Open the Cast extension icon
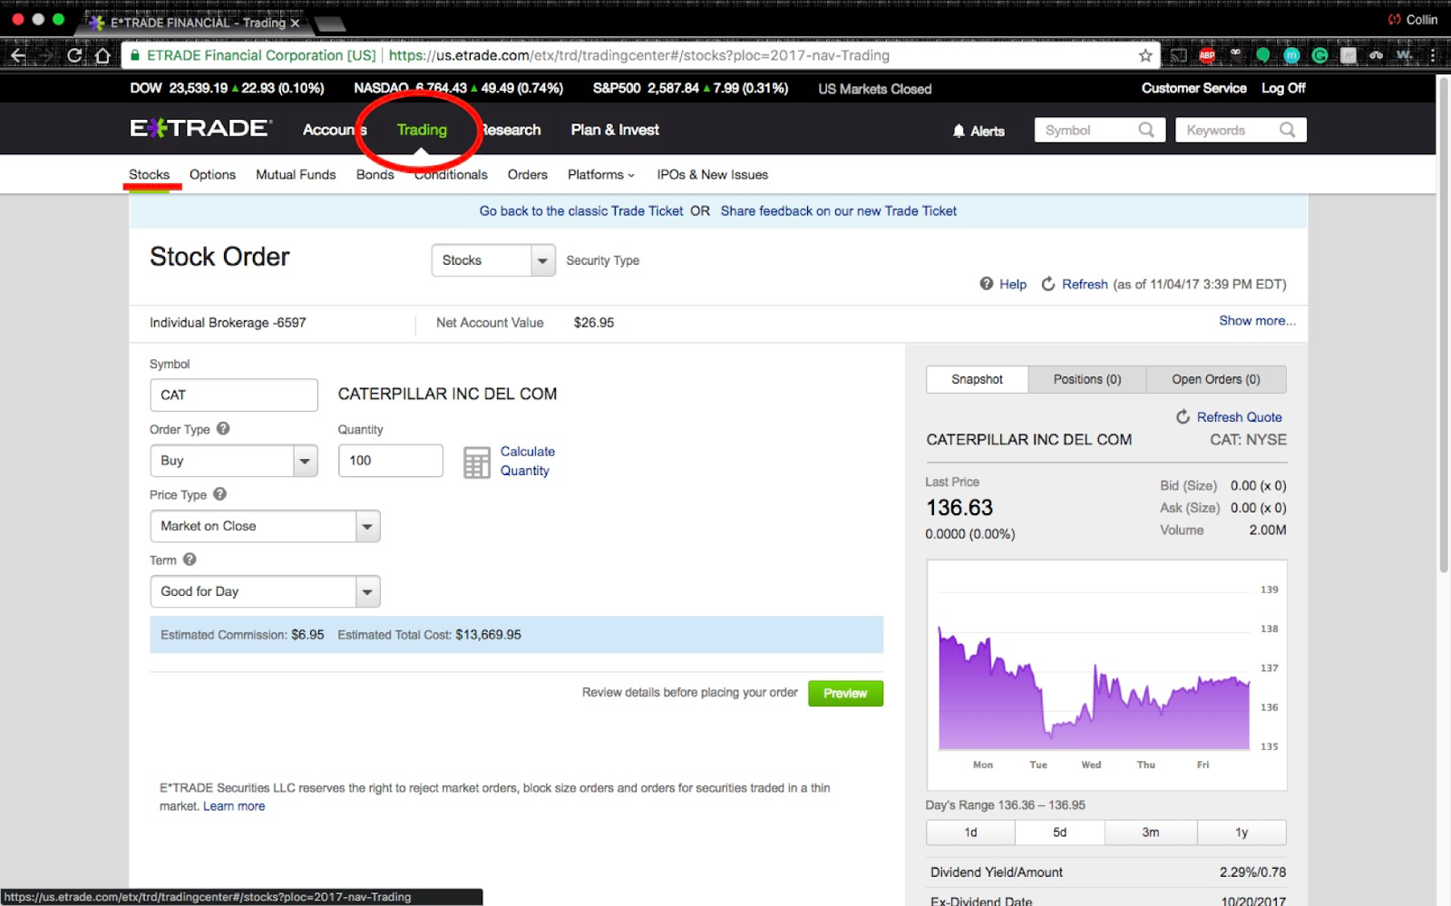The image size is (1451, 906). click(1178, 55)
